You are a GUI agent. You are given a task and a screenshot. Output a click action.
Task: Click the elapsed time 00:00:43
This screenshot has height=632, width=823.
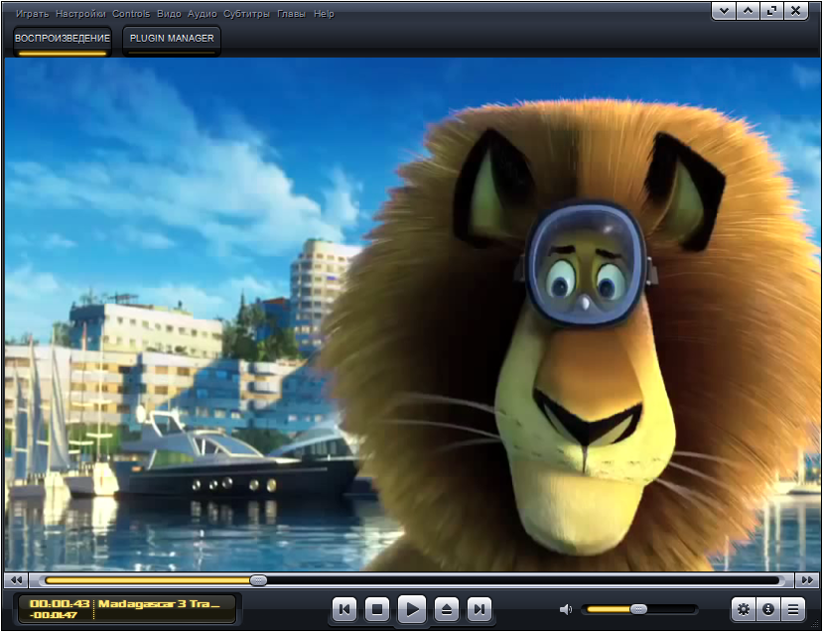(x=60, y=603)
